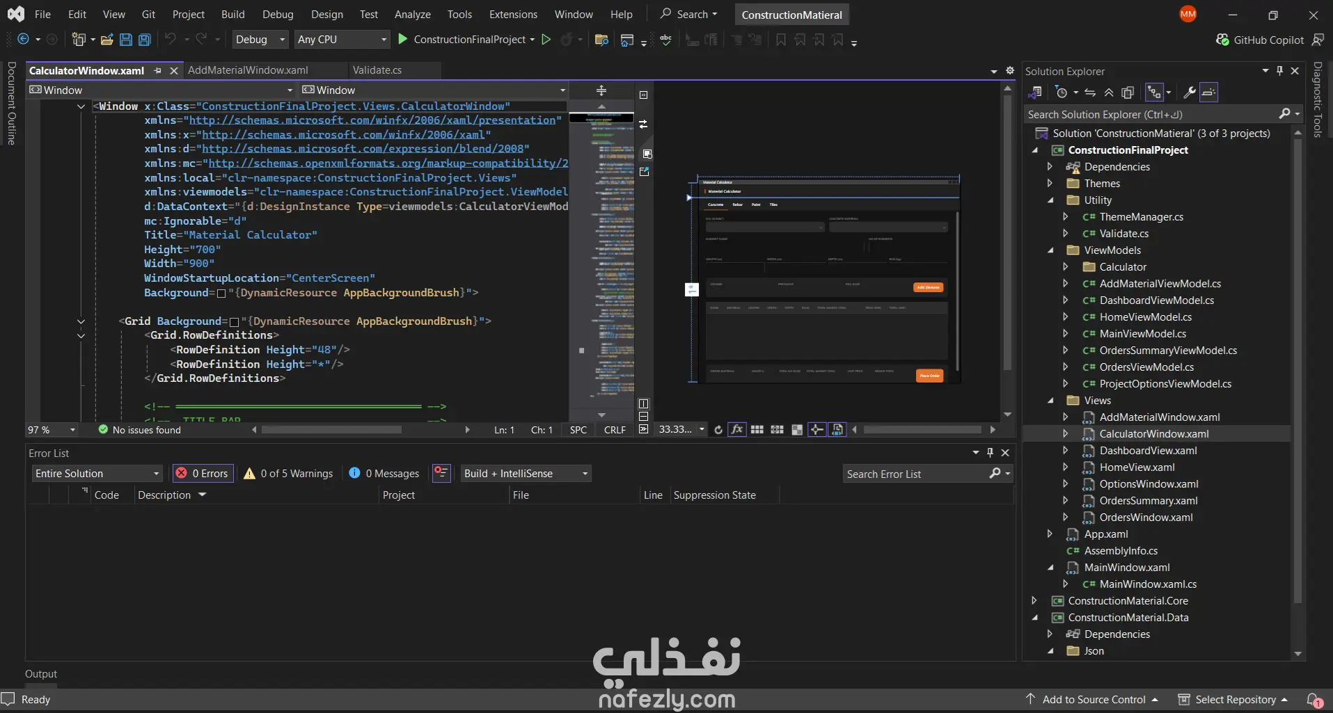Toggle show snap grid button
1333x713 pixels.
click(x=757, y=430)
